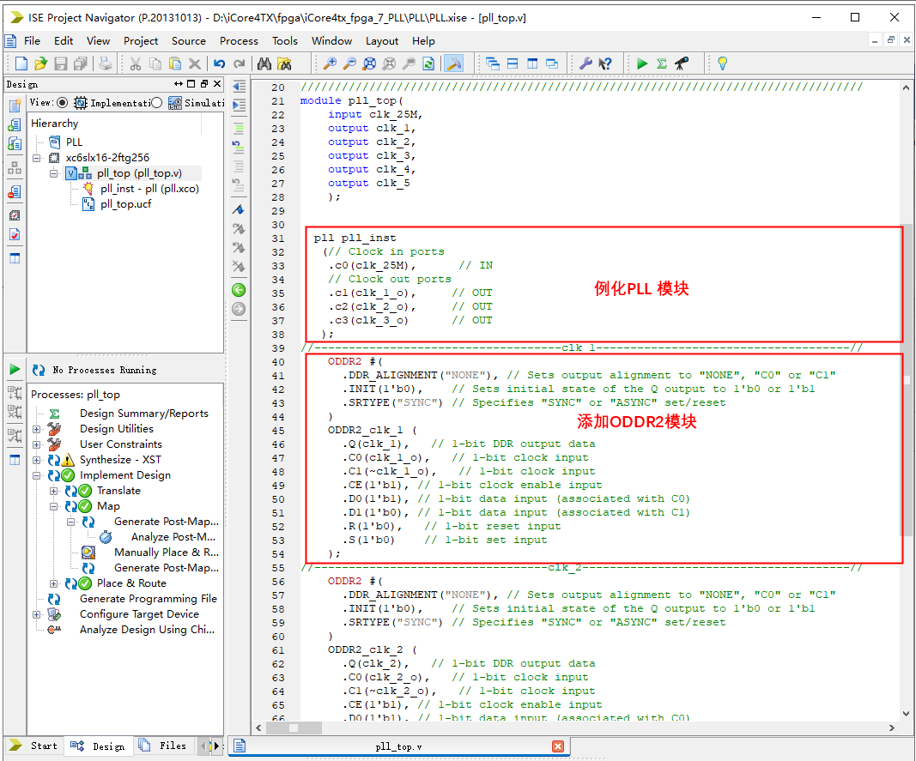Screen dimensions: 916x761
Task: Expand the Synthesize - XST process node
Action: 37,460
